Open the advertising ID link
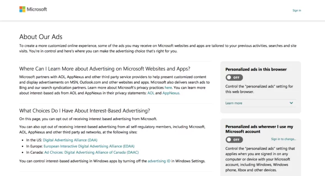This screenshot has height=176, width=325. click(159, 161)
